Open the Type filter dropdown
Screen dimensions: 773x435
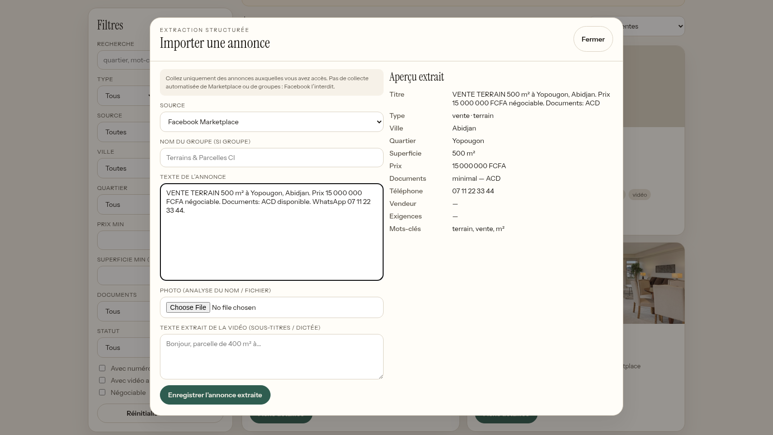[x=124, y=96]
